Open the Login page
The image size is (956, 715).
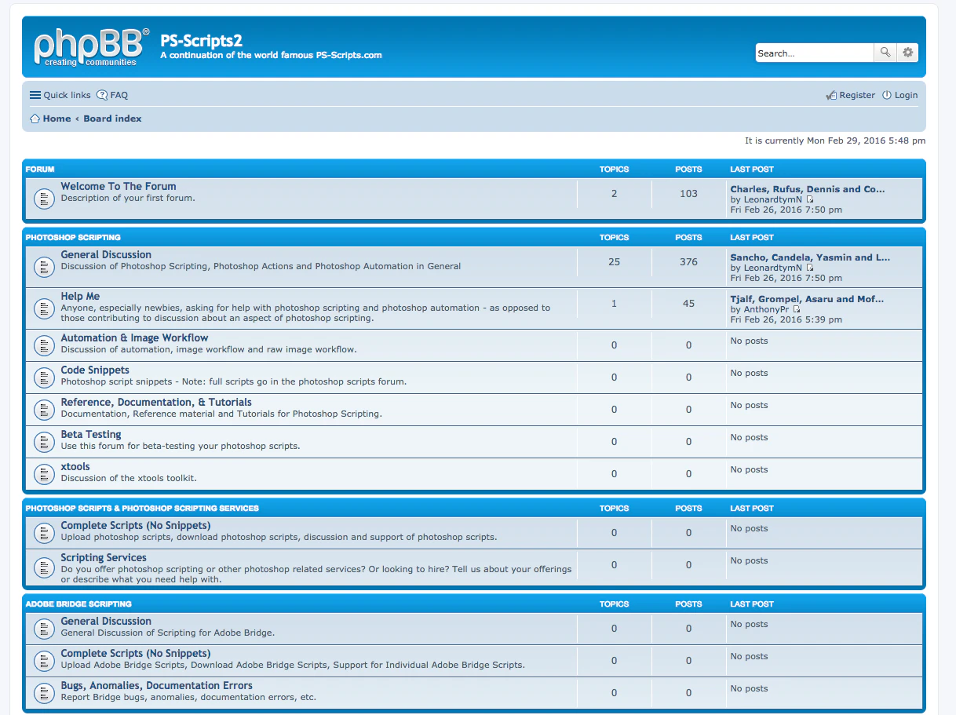[899, 95]
